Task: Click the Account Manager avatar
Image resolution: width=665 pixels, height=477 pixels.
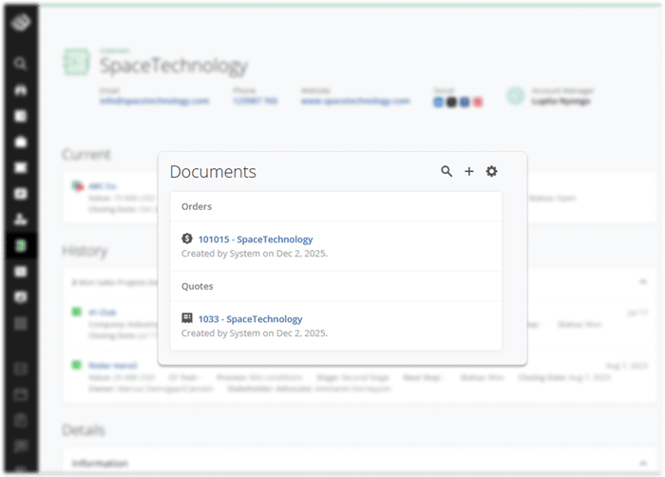Action: [515, 96]
